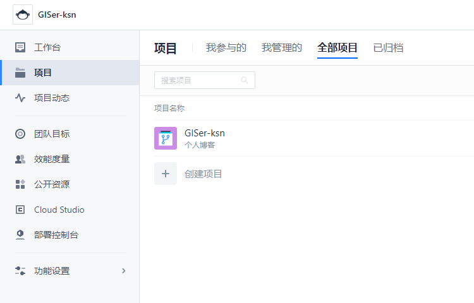Select the 项目 folder icon in sidebar

[x=20, y=73]
